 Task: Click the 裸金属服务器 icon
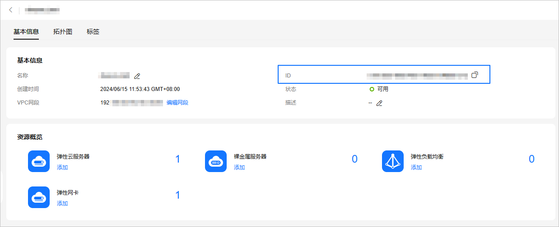216,161
